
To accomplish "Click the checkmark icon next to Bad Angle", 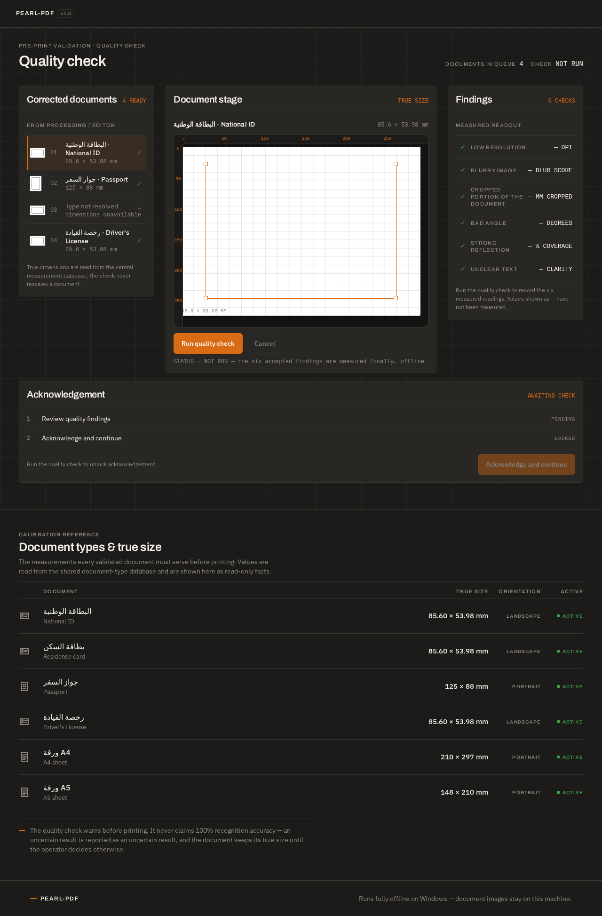I will [463, 223].
